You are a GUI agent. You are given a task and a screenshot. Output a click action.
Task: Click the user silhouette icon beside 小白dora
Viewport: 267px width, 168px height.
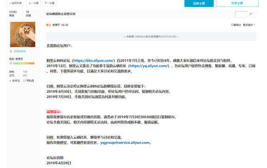(11, 51)
